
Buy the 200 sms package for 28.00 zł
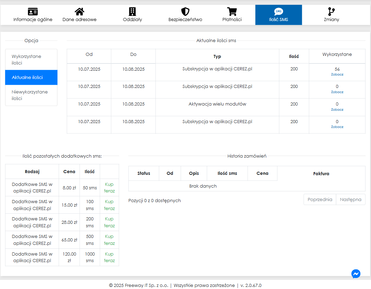(109, 222)
